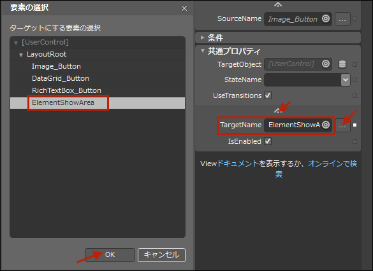Expand the 条件 section

[x=202, y=38]
